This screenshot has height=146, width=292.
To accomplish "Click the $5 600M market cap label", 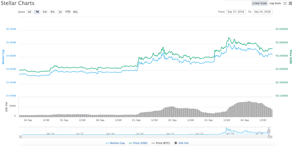I will click(11, 43).
